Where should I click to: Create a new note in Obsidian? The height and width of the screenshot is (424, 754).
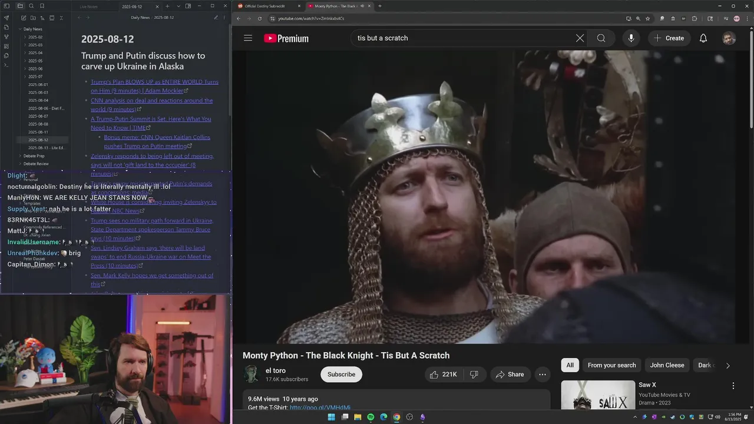(x=24, y=18)
